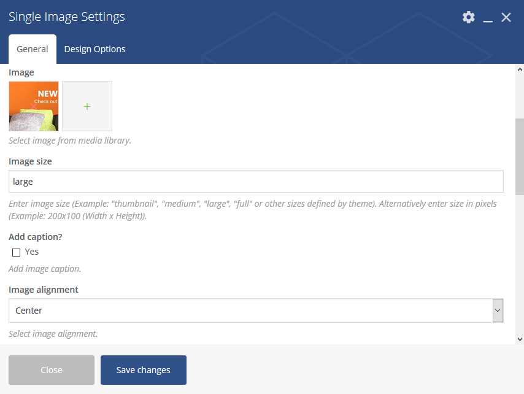Image resolution: width=524 pixels, height=394 pixels.
Task: Click the Add caption? field label
Action: point(36,237)
